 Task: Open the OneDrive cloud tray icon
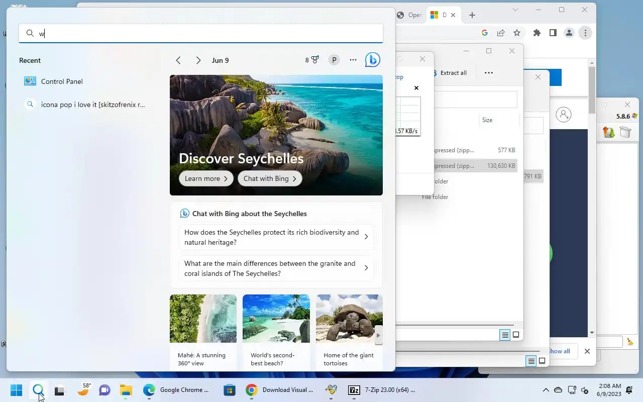point(558,390)
